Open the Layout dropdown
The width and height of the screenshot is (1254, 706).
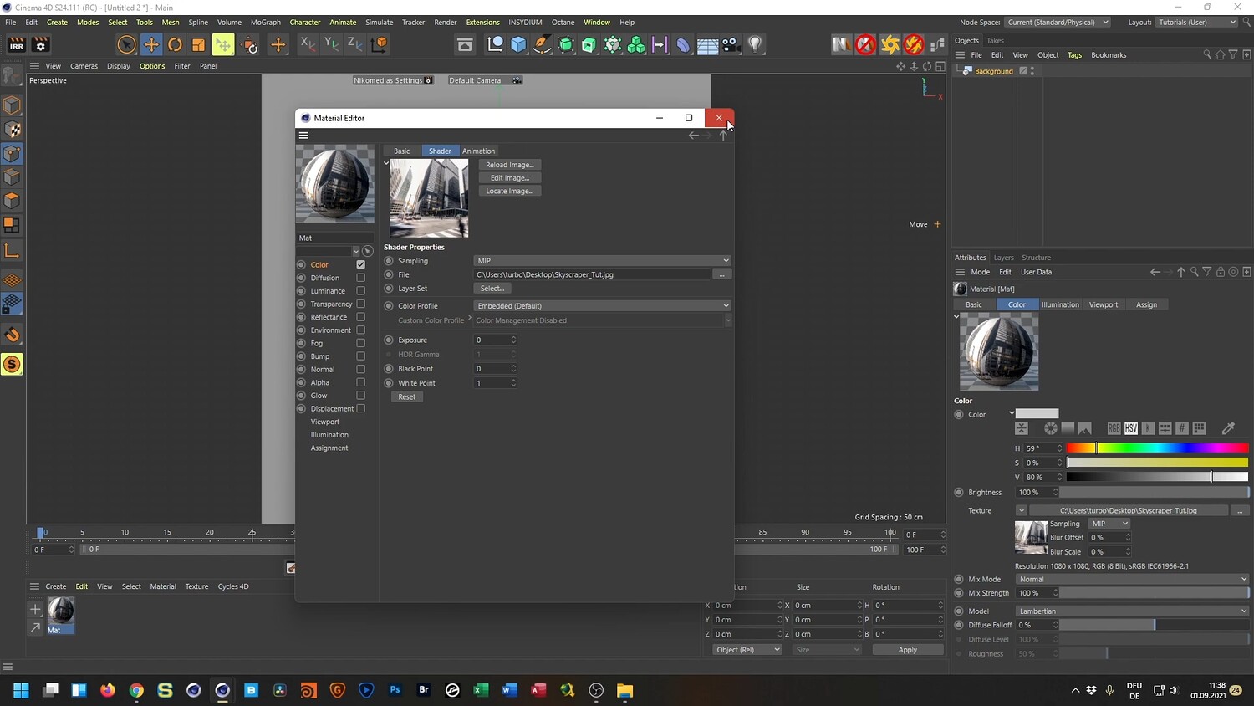pos(1197,23)
